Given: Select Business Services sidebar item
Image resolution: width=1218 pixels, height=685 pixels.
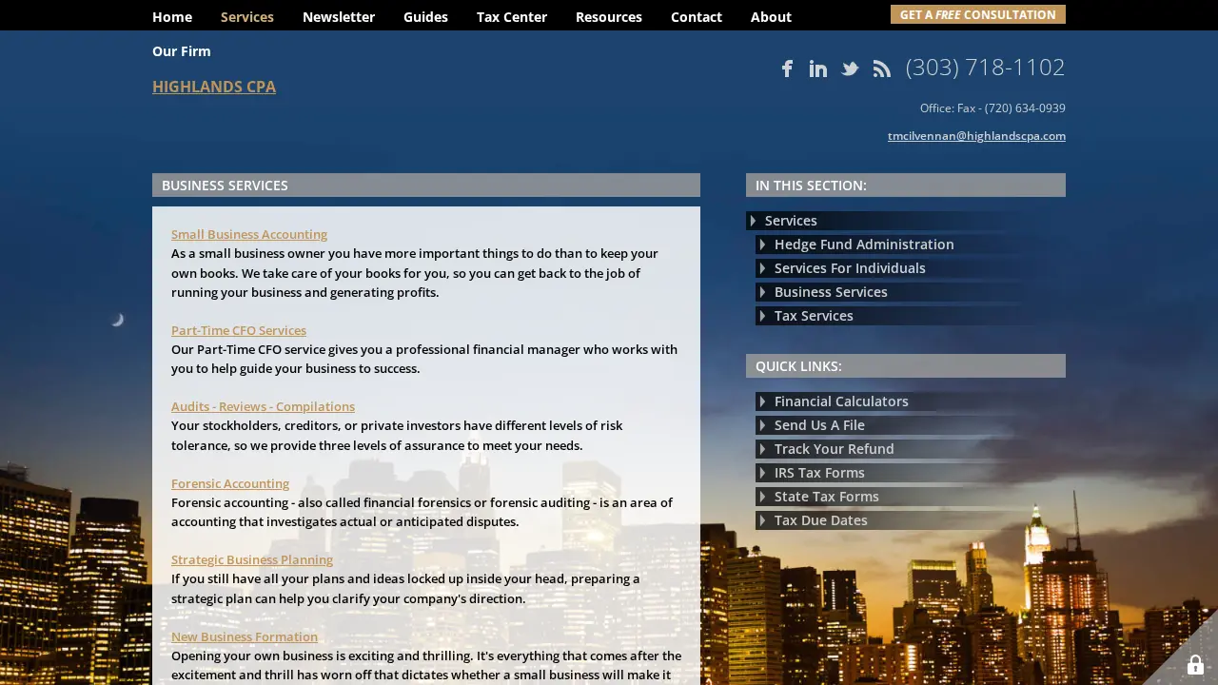Looking at the screenshot, I should [911, 292].
